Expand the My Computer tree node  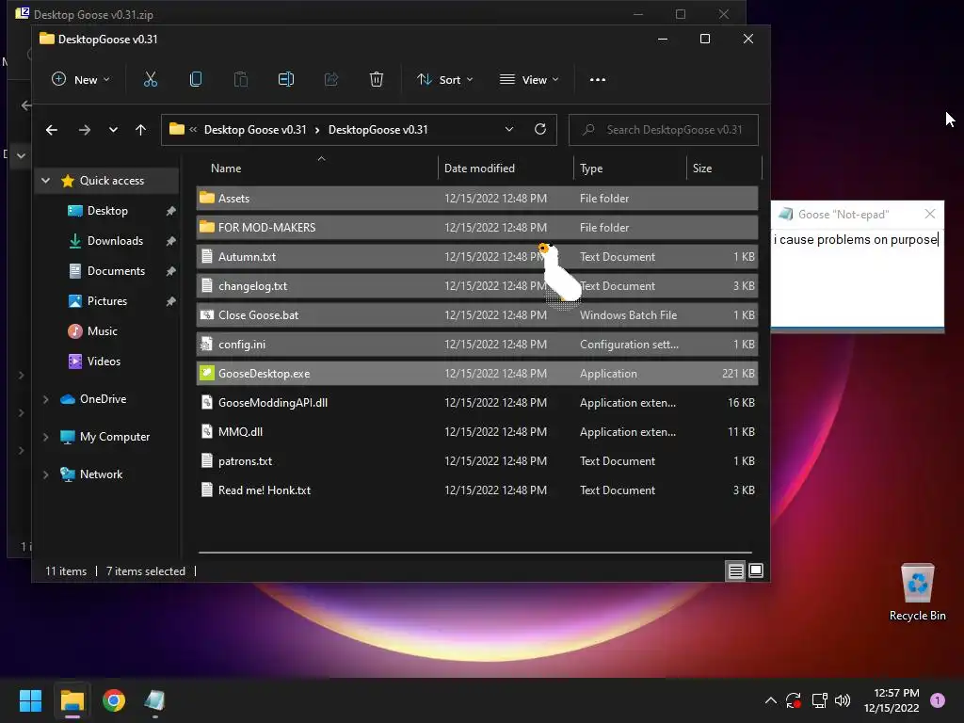[45, 437]
